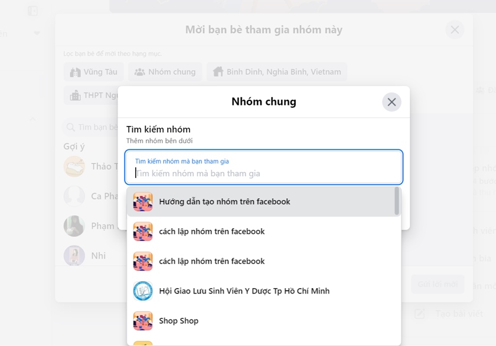Close the Mời bạn bè invite dialog
Viewport: 496px width, 346px height.
[x=455, y=29]
